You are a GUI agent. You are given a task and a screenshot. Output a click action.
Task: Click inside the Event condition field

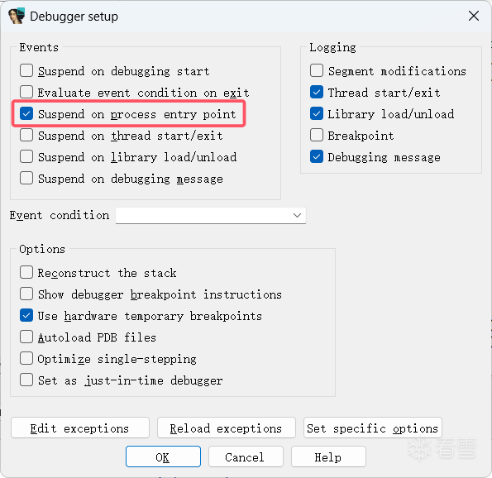(x=211, y=215)
